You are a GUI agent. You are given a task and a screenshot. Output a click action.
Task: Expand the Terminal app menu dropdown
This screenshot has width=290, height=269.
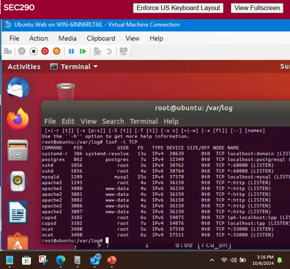pos(96,66)
